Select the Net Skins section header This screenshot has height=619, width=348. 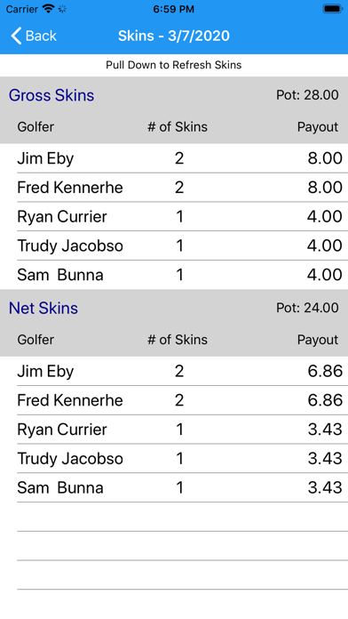pos(174,308)
